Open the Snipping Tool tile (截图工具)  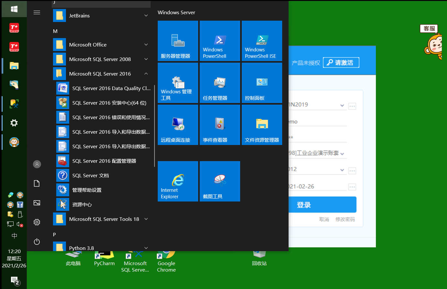pyautogui.click(x=220, y=181)
